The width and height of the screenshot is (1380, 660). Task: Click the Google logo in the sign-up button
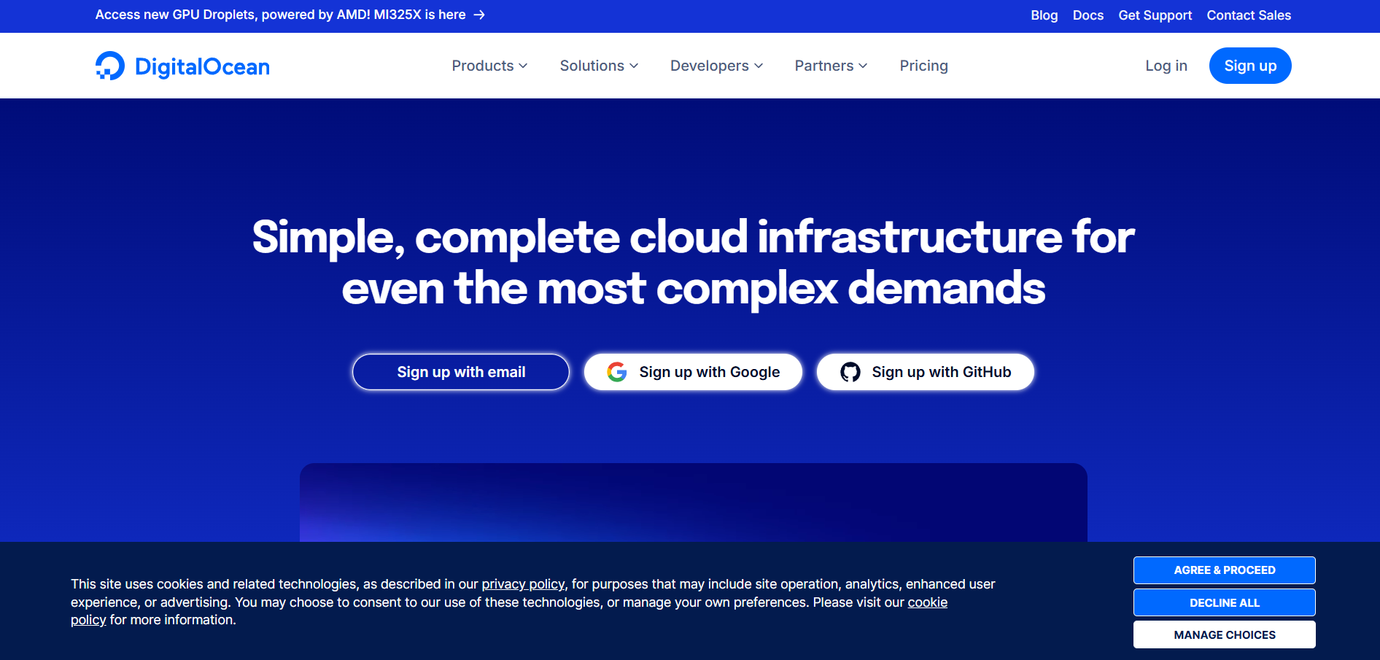[617, 372]
